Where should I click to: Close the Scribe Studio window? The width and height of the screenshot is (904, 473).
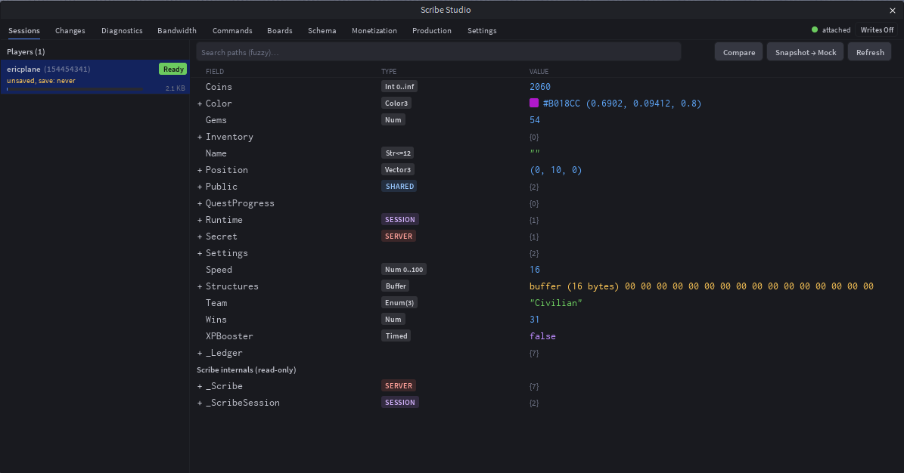click(x=893, y=11)
